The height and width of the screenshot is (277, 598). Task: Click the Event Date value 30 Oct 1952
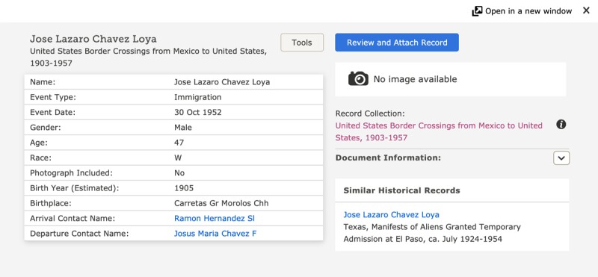tap(197, 113)
